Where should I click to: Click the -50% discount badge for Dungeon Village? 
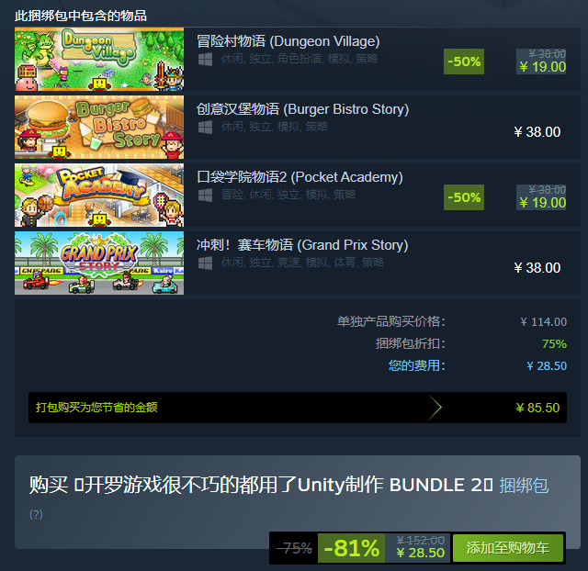click(464, 62)
